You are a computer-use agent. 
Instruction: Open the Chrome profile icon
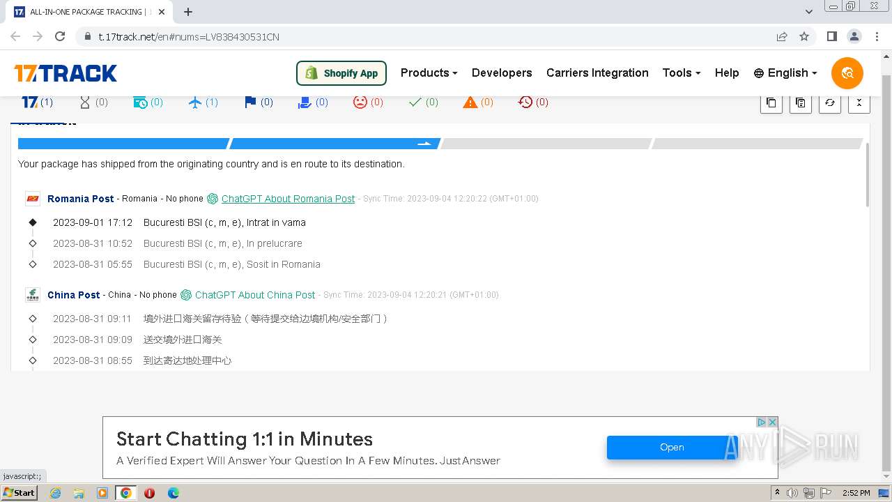[x=854, y=37]
